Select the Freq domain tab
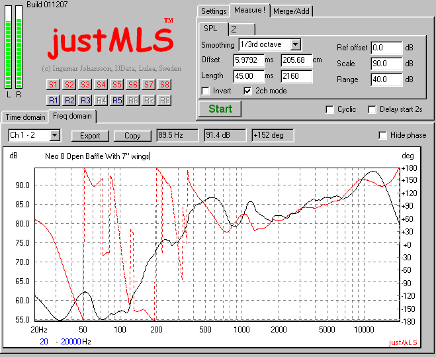 (x=72, y=116)
